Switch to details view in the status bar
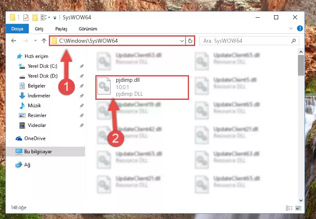 click(289, 208)
